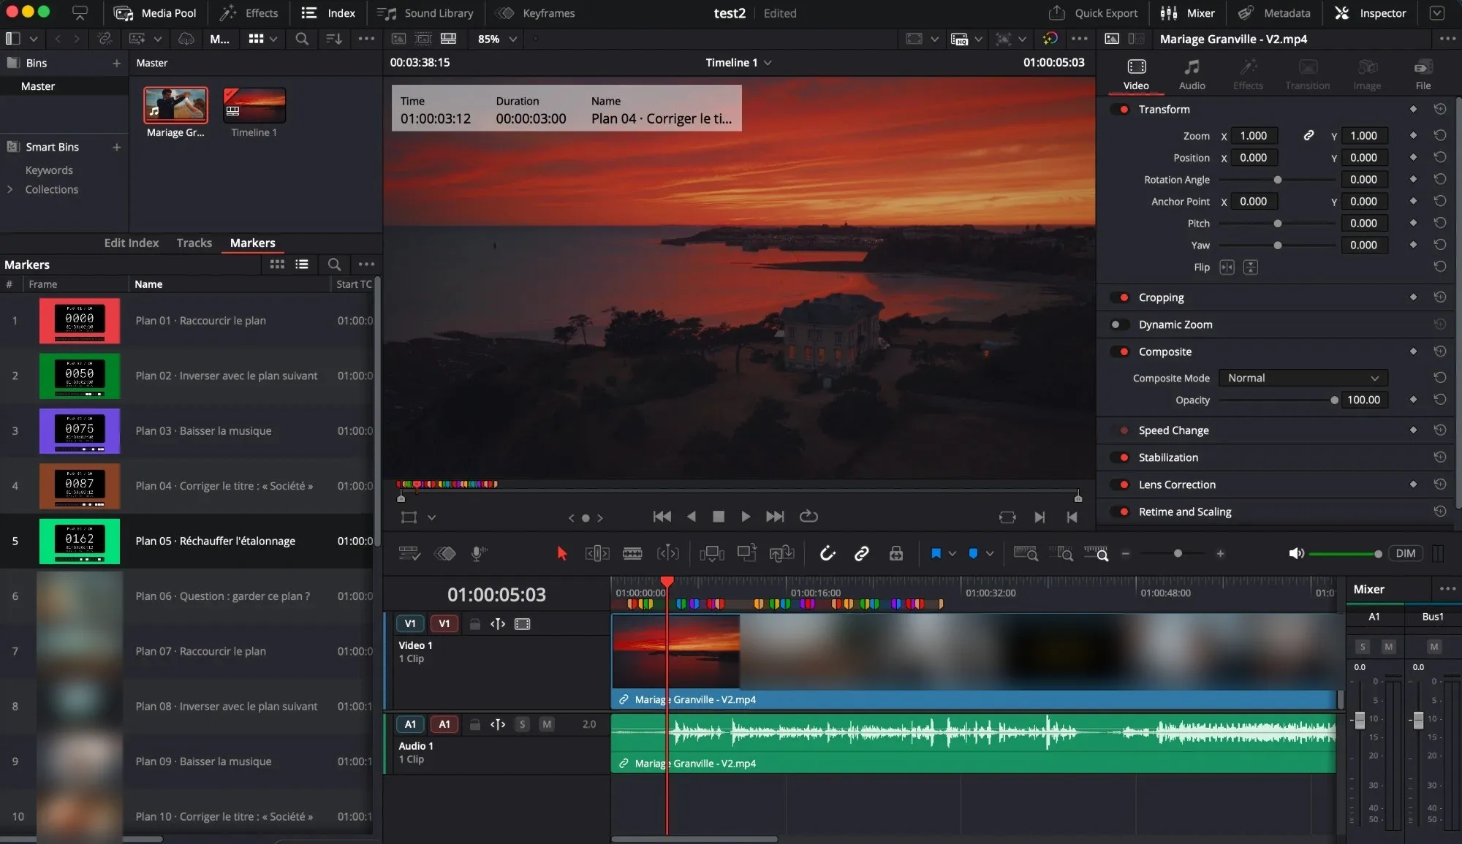1462x844 pixels.
Task: Select the Mariage Granville media thumbnail
Action: [x=175, y=104]
